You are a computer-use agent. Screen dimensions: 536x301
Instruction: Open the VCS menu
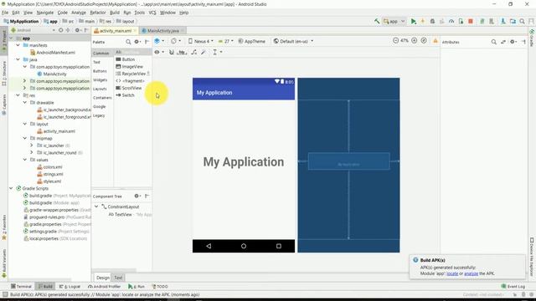point(152,13)
